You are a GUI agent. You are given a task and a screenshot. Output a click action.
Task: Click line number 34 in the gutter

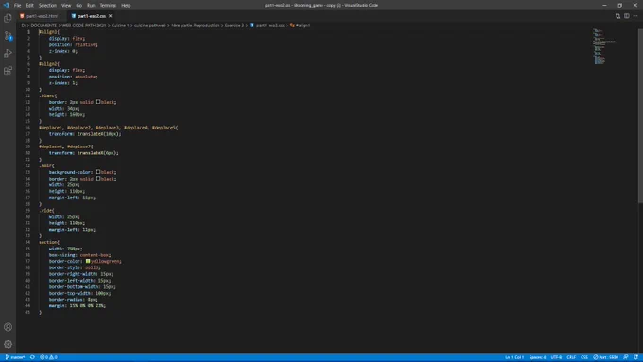(x=27, y=242)
